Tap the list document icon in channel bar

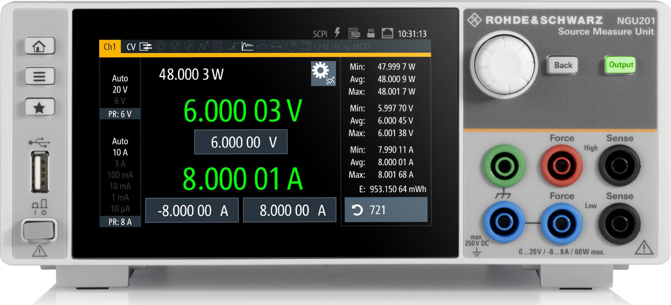click(x=218, y=47)
